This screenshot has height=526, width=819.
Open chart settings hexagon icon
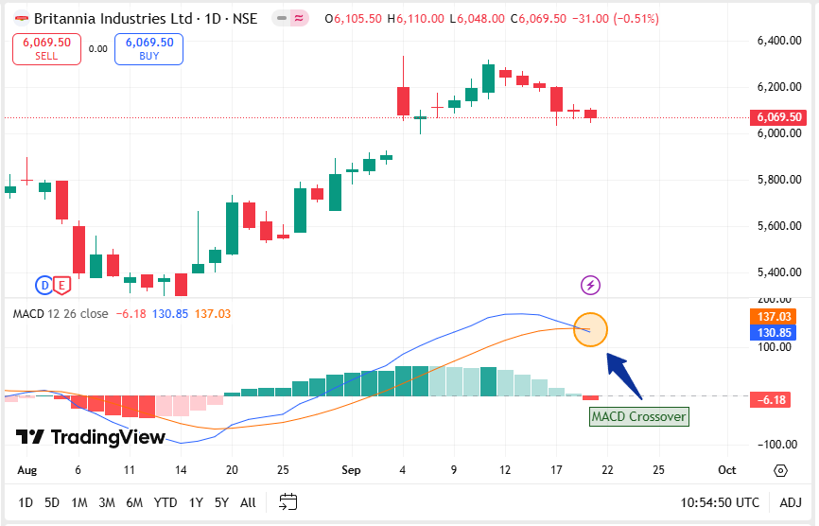780,470
